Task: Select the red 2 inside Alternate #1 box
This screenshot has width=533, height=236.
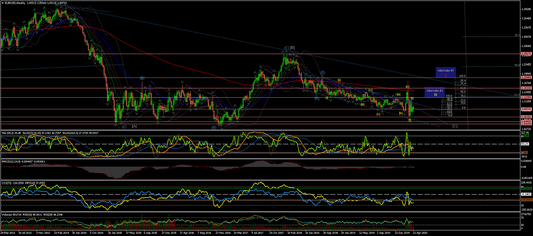Action: tap(446, 75)
